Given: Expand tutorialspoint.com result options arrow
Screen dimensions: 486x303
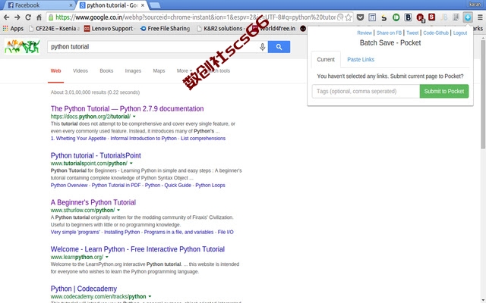Looking at the screenshot, I should 131,164.
